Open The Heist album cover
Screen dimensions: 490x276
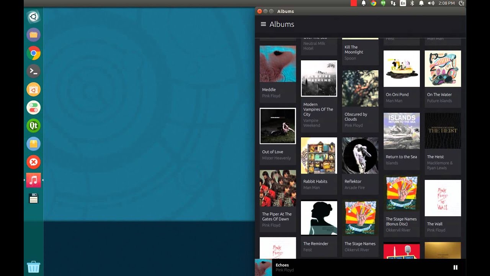click(443, 131)
